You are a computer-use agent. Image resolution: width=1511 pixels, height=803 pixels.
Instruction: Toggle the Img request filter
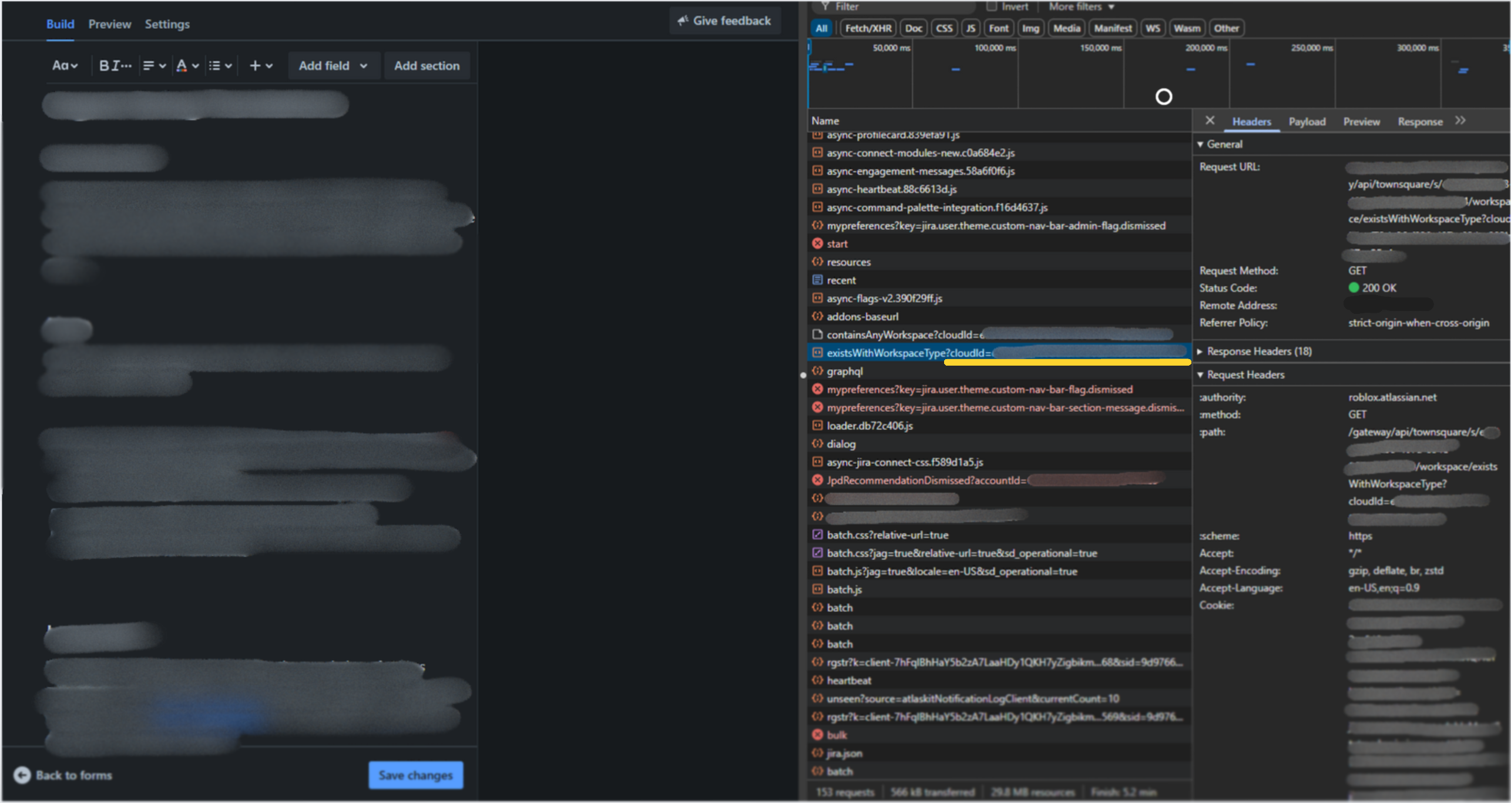pos(1031,28)
